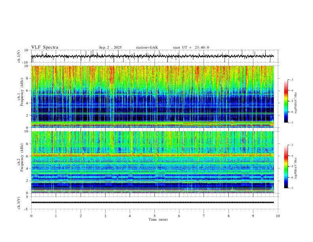The height and width of the screenshot is (242, 313).
Task: Click the "1" tick on the Time axis
Action: click(56, 216)
